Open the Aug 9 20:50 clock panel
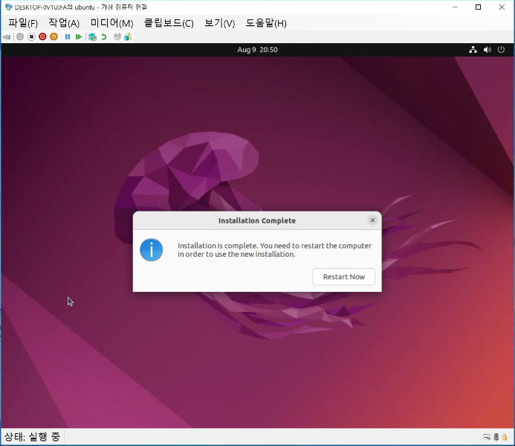Viewport: 515px width, 446px height. pos(257,50)
